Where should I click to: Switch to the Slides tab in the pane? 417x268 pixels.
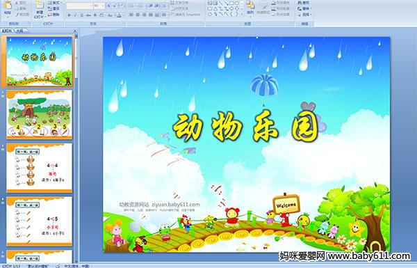(7, 31)
